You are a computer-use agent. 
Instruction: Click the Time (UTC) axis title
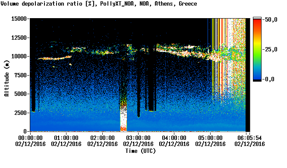point(141,151)
